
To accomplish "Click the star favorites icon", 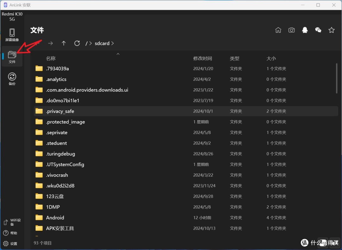I will tap(331, 30).
